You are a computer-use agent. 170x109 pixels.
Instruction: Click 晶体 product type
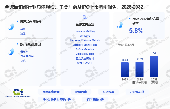pyautogui.click(x=23, y=29)
